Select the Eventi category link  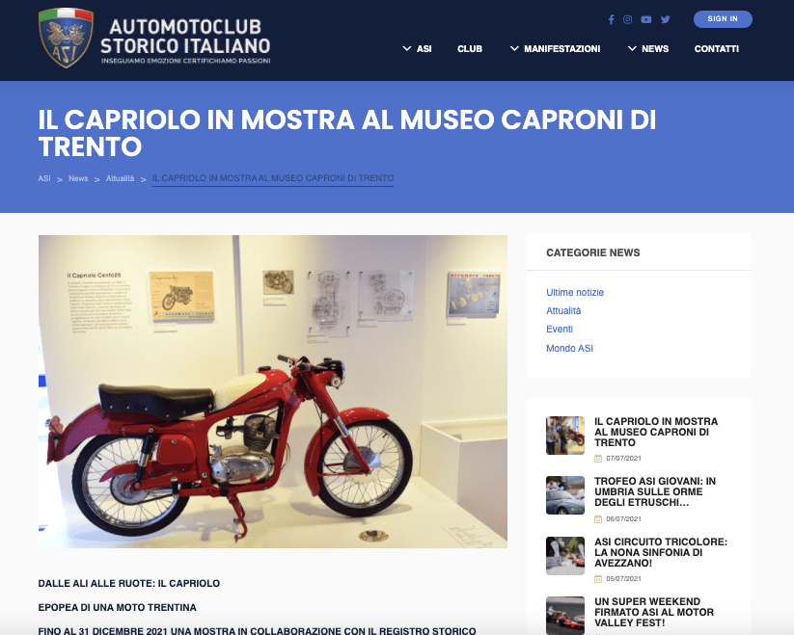tap(560, 330)
